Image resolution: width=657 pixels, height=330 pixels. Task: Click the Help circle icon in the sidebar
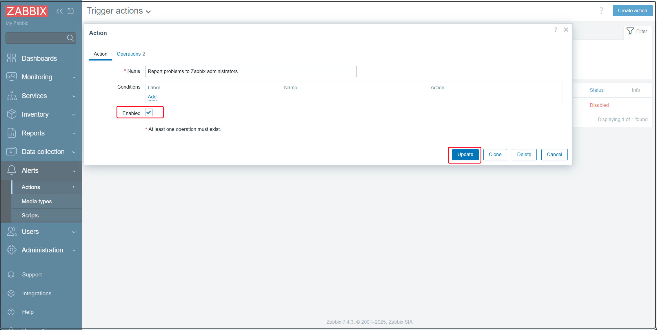pos(11,312)
